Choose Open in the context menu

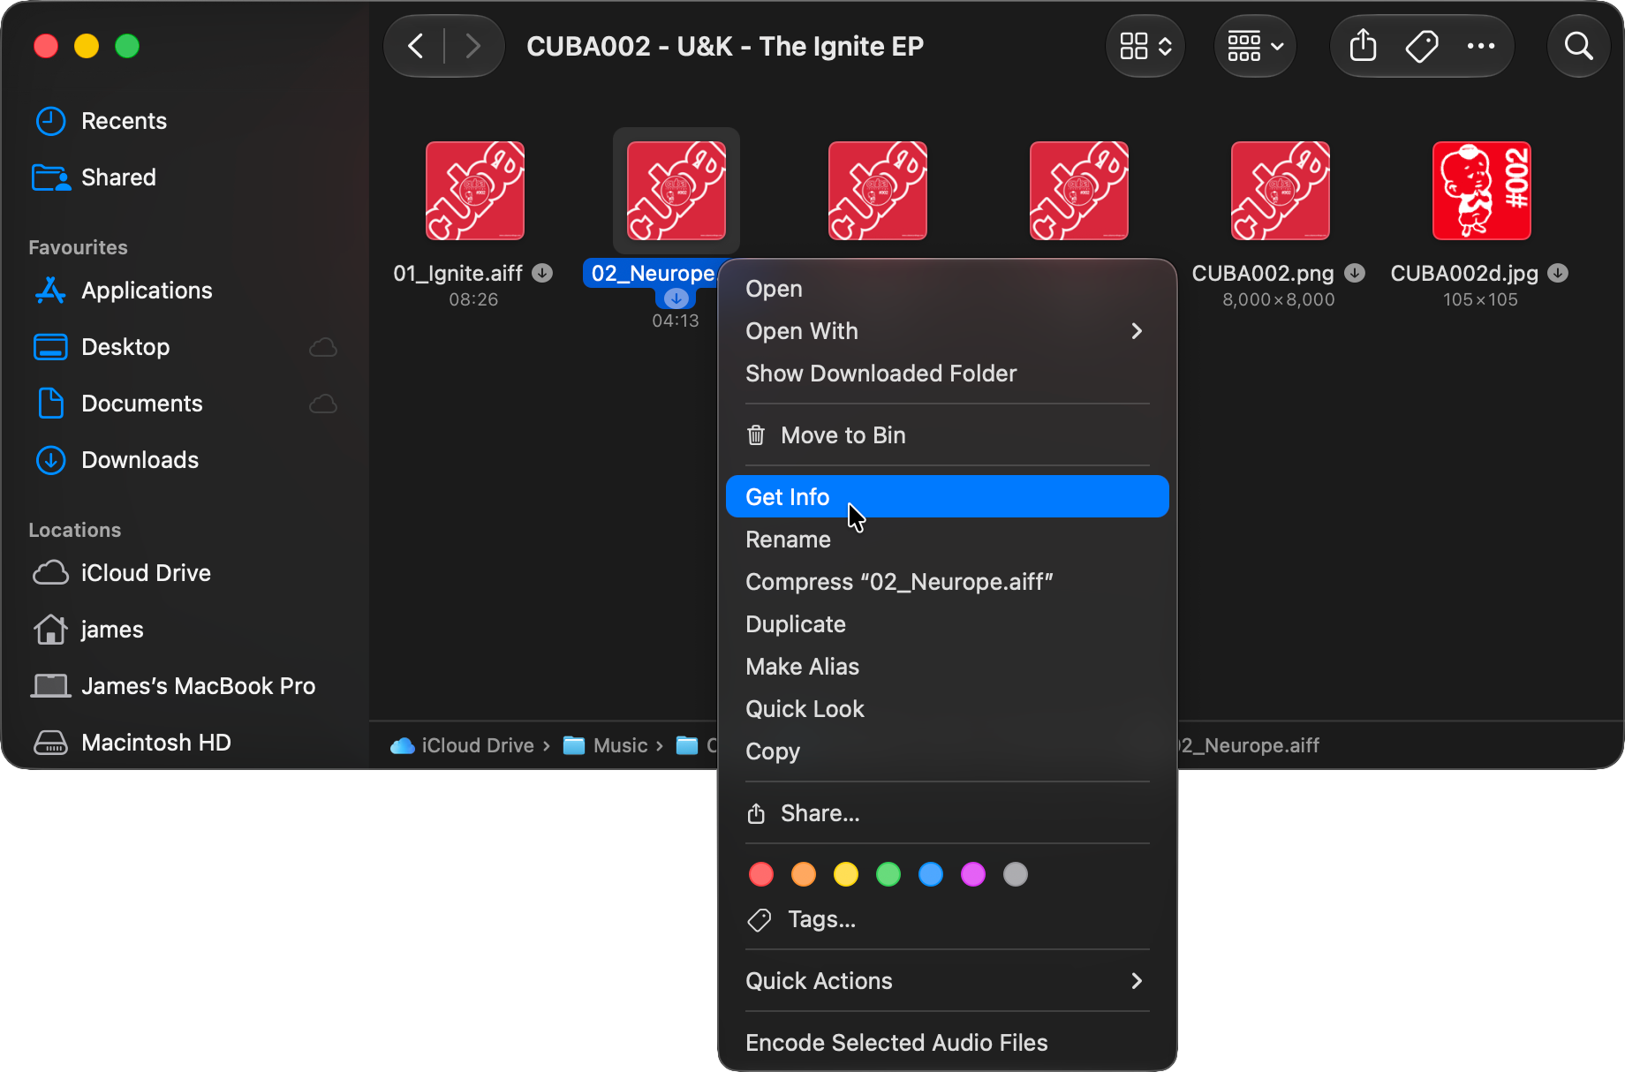coord(948,289)
